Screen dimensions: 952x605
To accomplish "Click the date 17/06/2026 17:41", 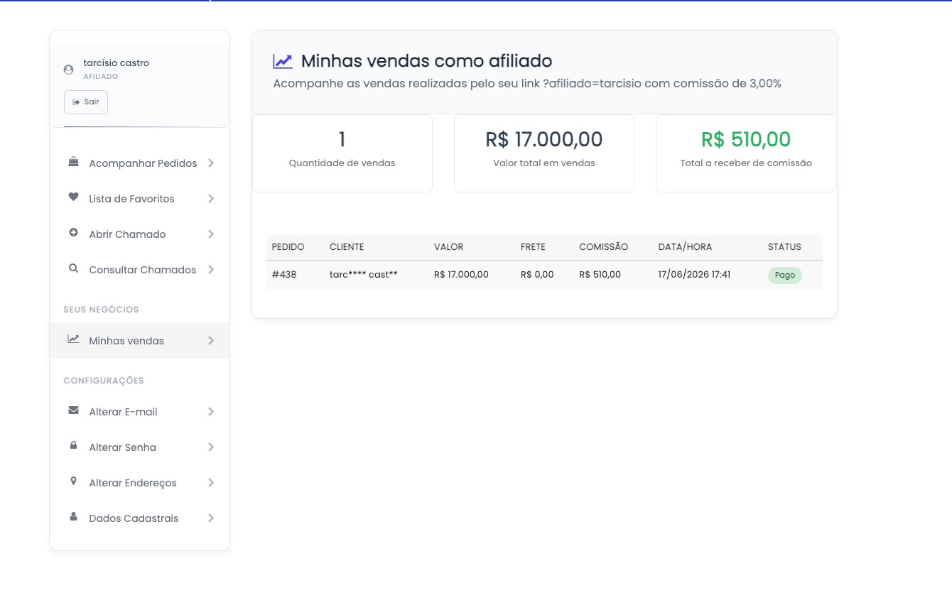I will point(694,275).
